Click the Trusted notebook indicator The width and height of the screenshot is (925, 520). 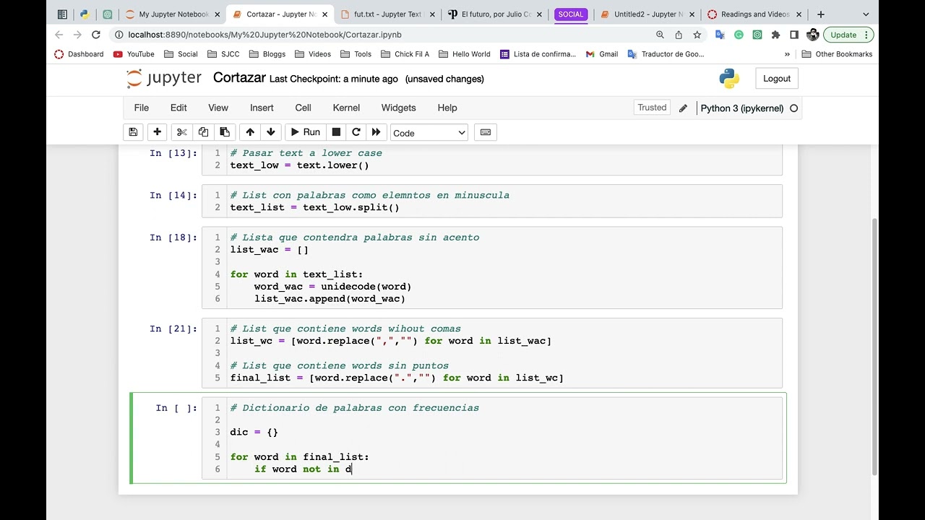(652, 108)
